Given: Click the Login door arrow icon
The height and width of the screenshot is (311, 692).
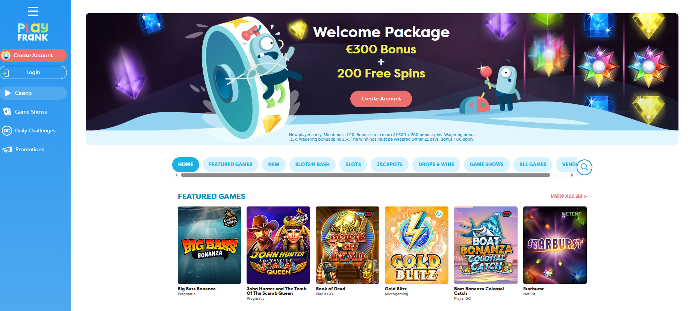Looking at the screenshot, I should [5, 73].
